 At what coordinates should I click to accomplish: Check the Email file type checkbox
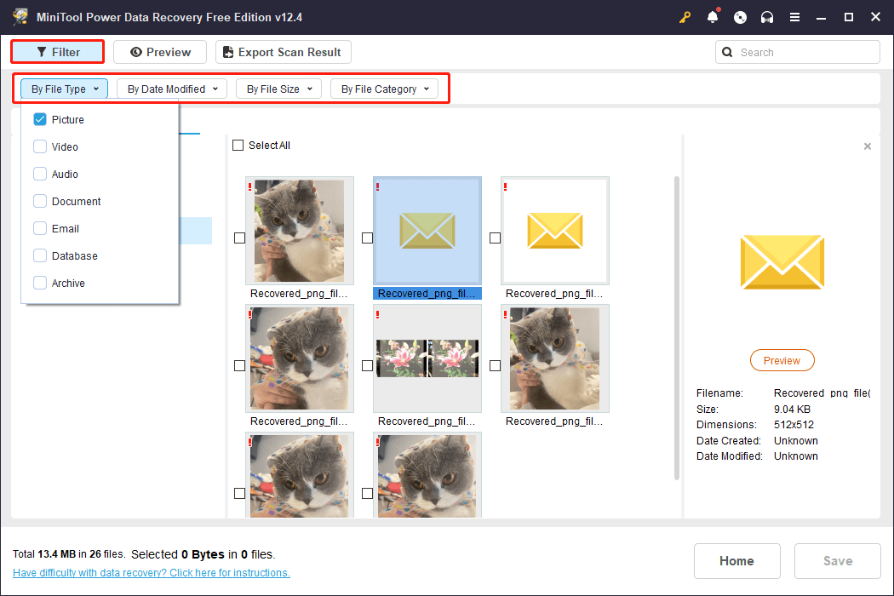click(x=40, y=228)
